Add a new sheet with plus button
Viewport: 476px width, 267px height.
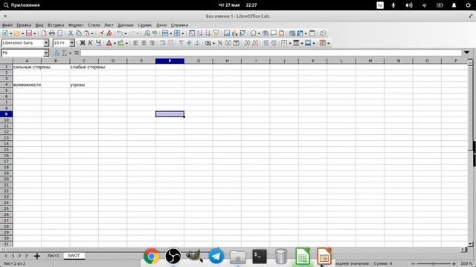pos(37,256)
